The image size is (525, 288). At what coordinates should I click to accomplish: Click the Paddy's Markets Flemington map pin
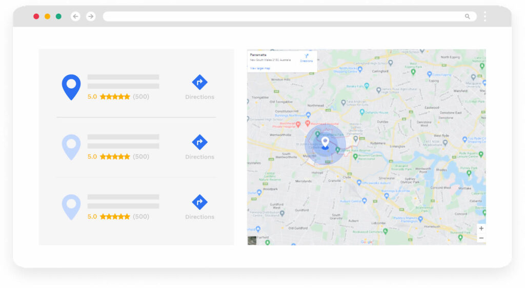tap(420, 219)
